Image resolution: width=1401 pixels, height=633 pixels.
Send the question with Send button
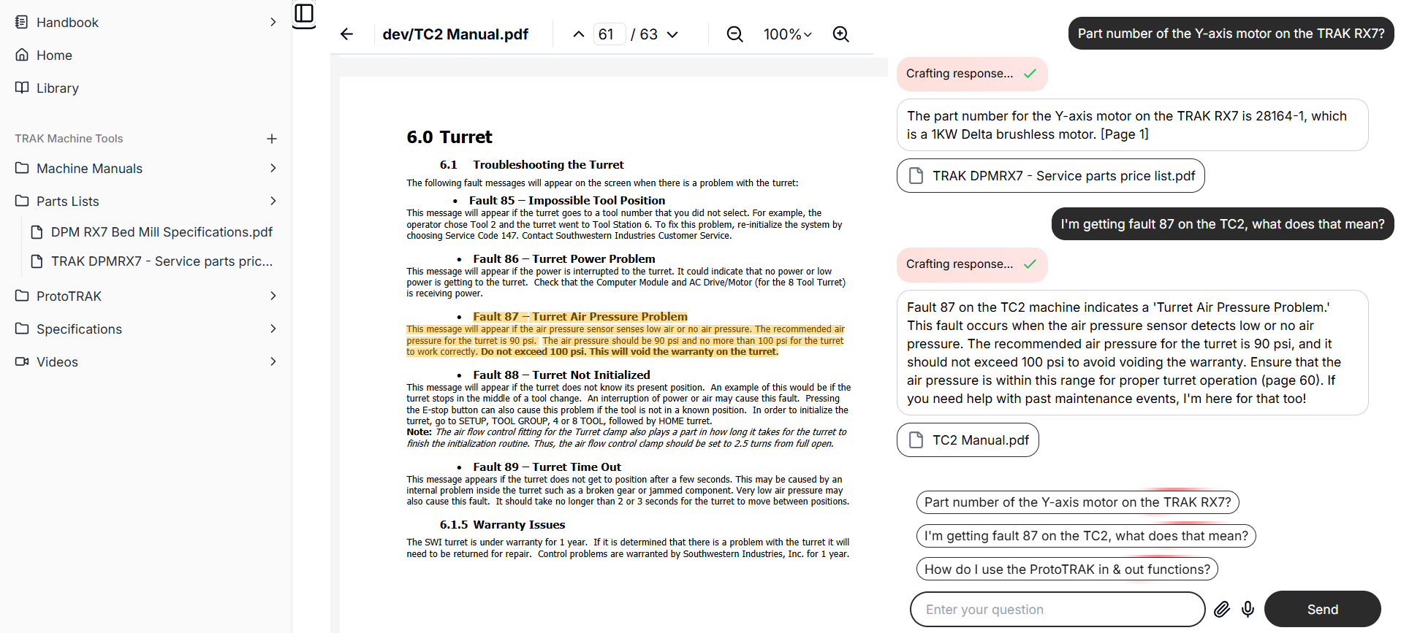tap(1322, 609)
